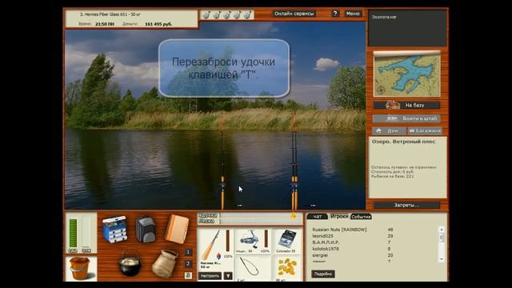The width and height of the screenshot is (512, 288).
Task: Select the spinning reel slot
Action: pos(253,242)
